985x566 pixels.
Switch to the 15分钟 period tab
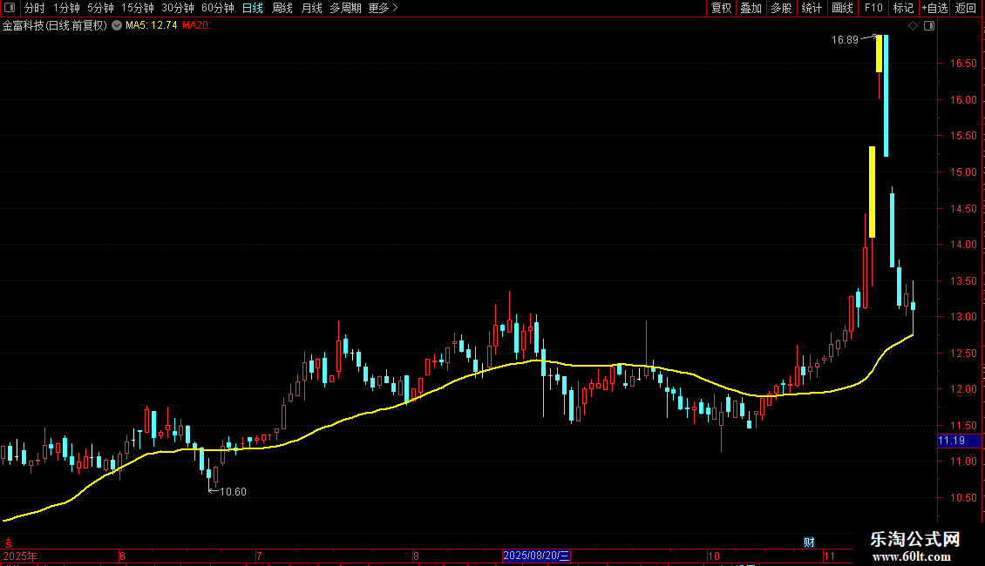point(138,8)
